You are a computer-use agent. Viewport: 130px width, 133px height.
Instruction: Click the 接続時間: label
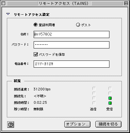(22, 102)
